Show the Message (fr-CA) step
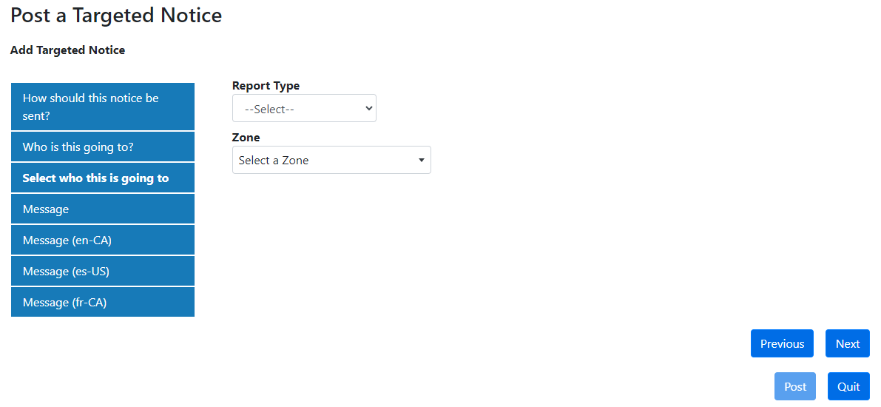This screenshot has width=881, height=407. (103, 303)
